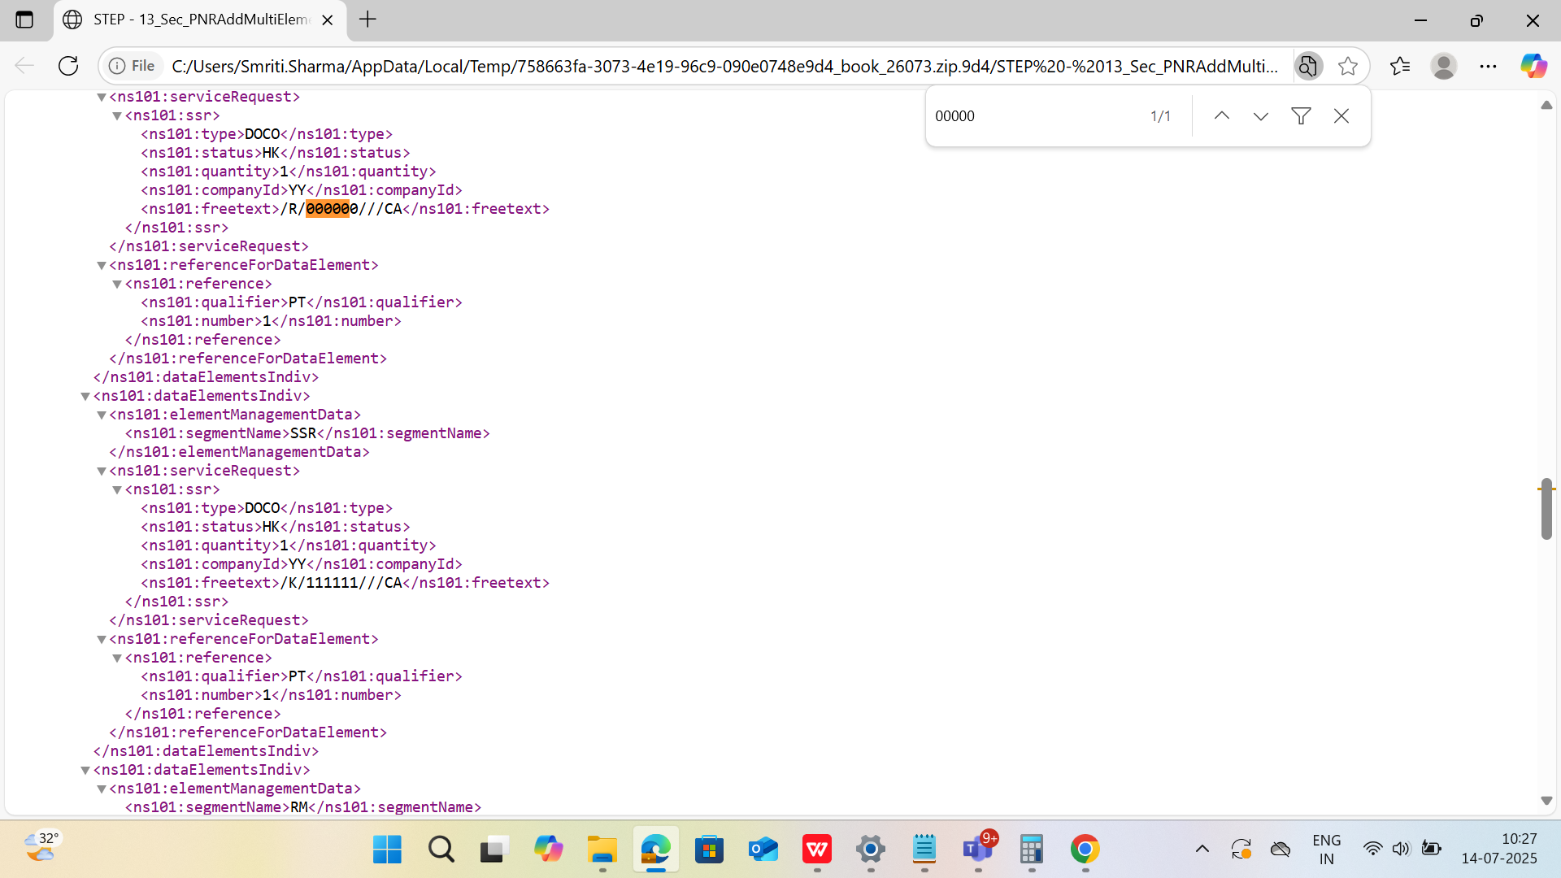Click the OneDrive cloud tray icon

1281,850
